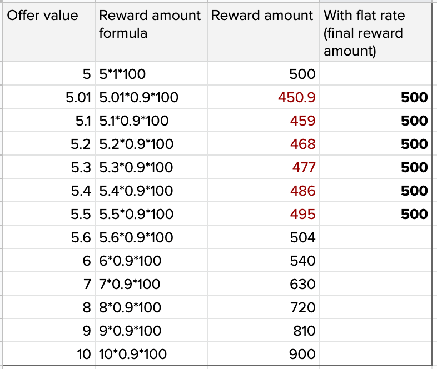Select the offer value 8 cell

click(x=49, y=308)
